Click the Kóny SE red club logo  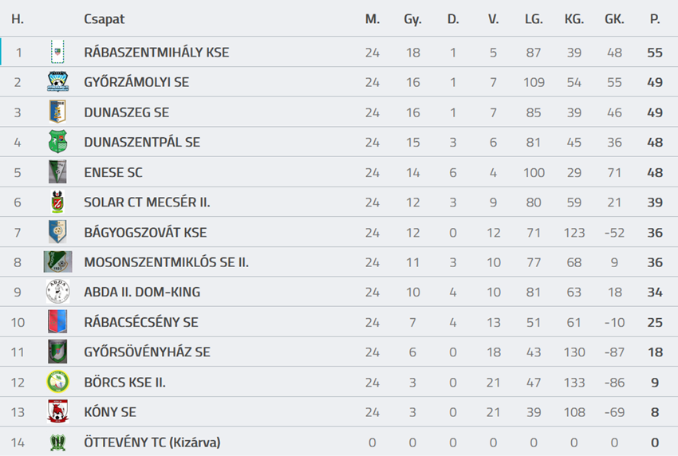click(57, 412)
